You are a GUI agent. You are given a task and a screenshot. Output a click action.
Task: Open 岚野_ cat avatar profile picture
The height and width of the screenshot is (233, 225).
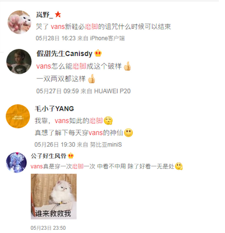tap(19, 22)
